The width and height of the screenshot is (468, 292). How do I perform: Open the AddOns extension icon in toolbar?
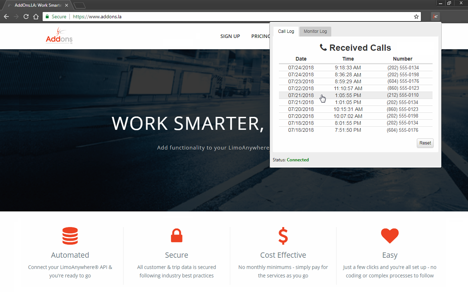(x=435, y=16)
